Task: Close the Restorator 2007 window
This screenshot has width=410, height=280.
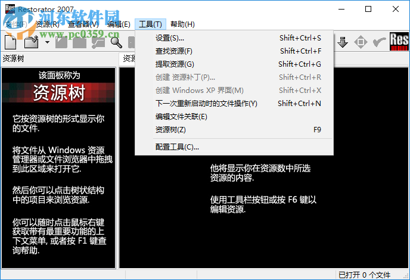Action: 396,9
